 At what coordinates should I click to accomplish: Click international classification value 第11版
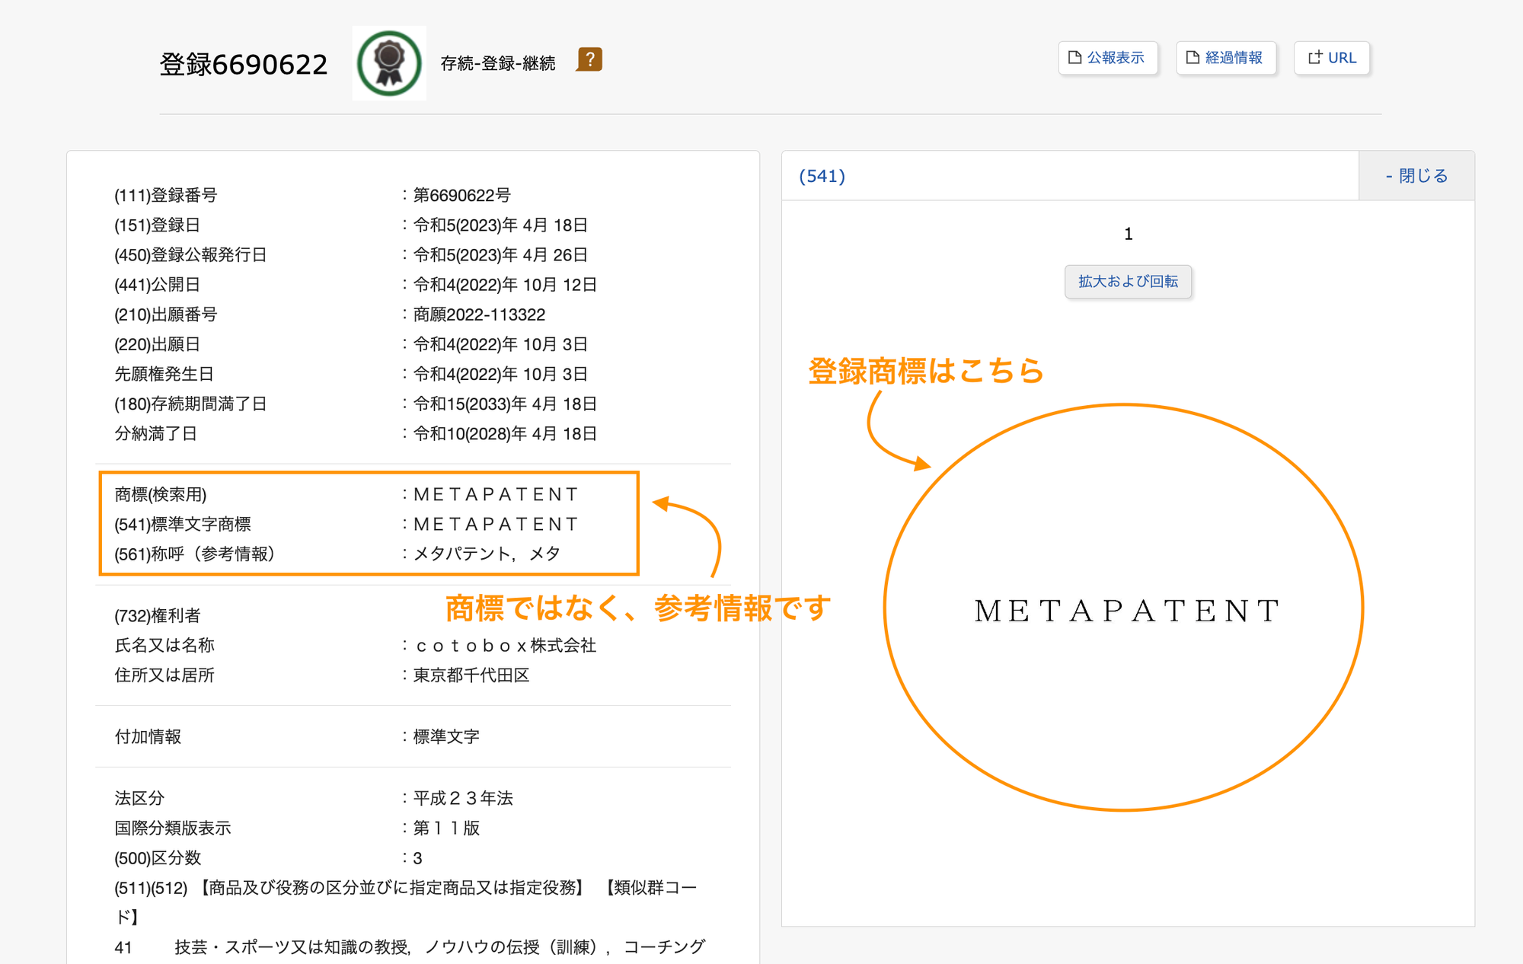pyautogui.click(x=446, y=828)
